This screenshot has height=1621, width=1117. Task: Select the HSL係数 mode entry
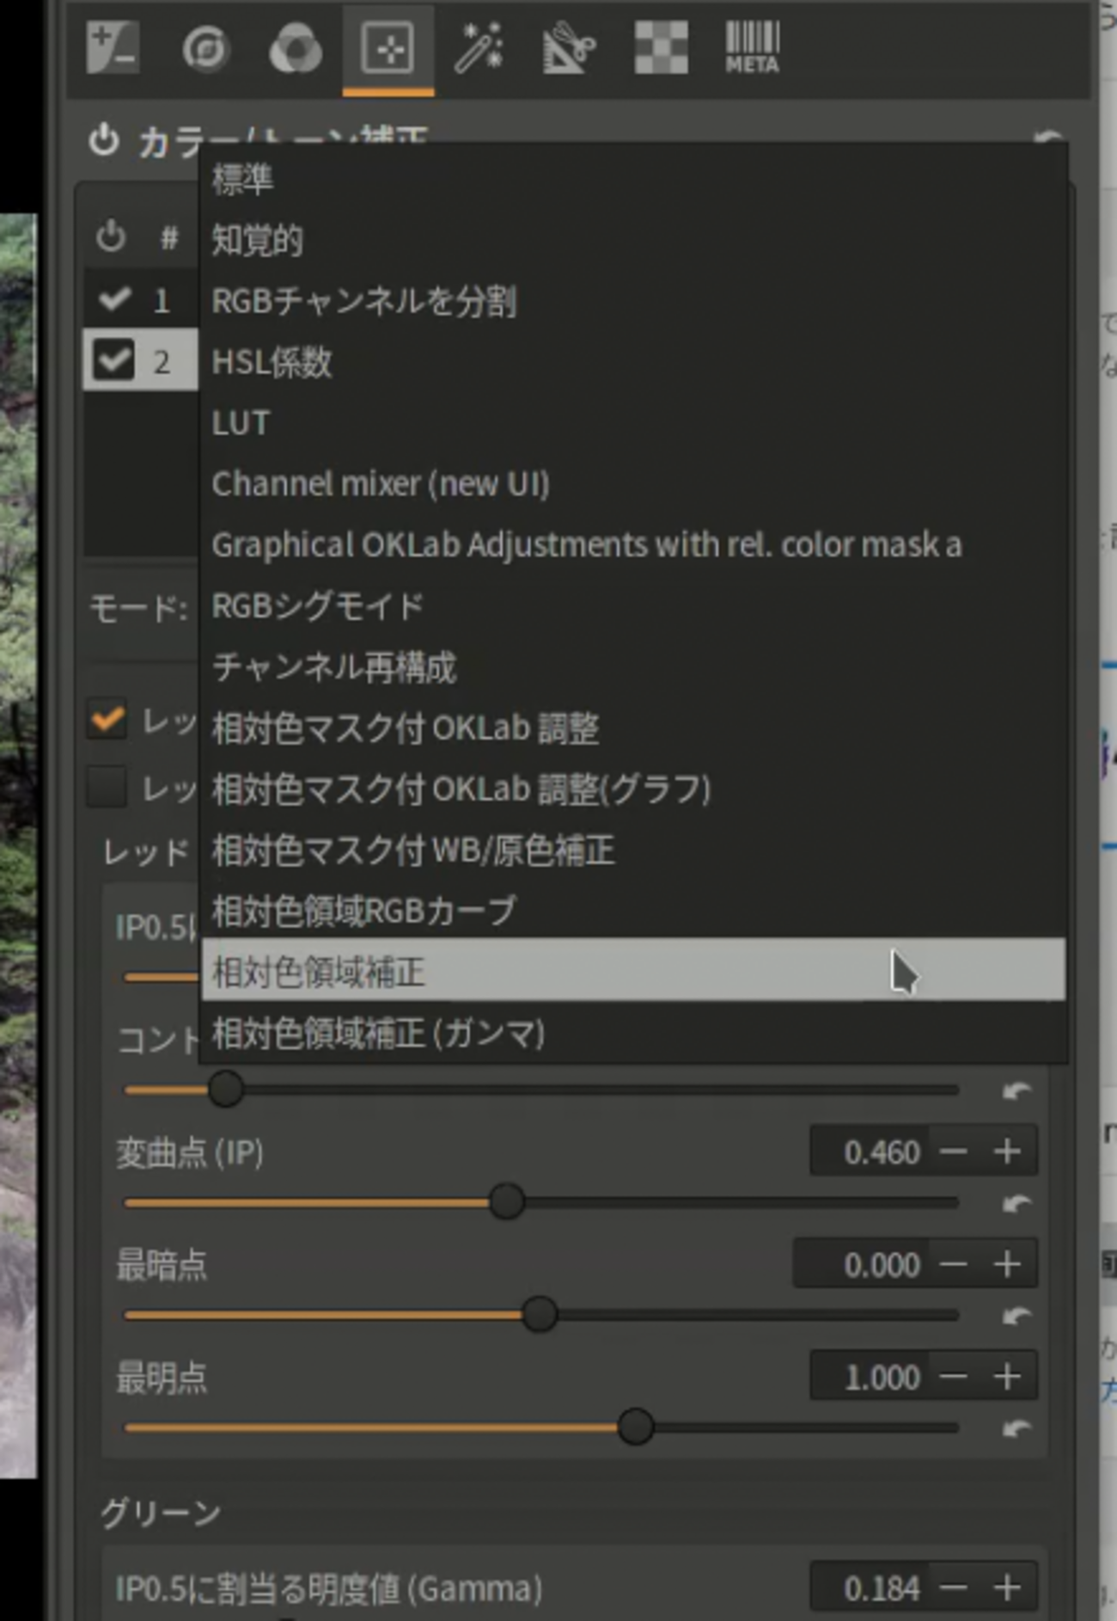(272, 362)
